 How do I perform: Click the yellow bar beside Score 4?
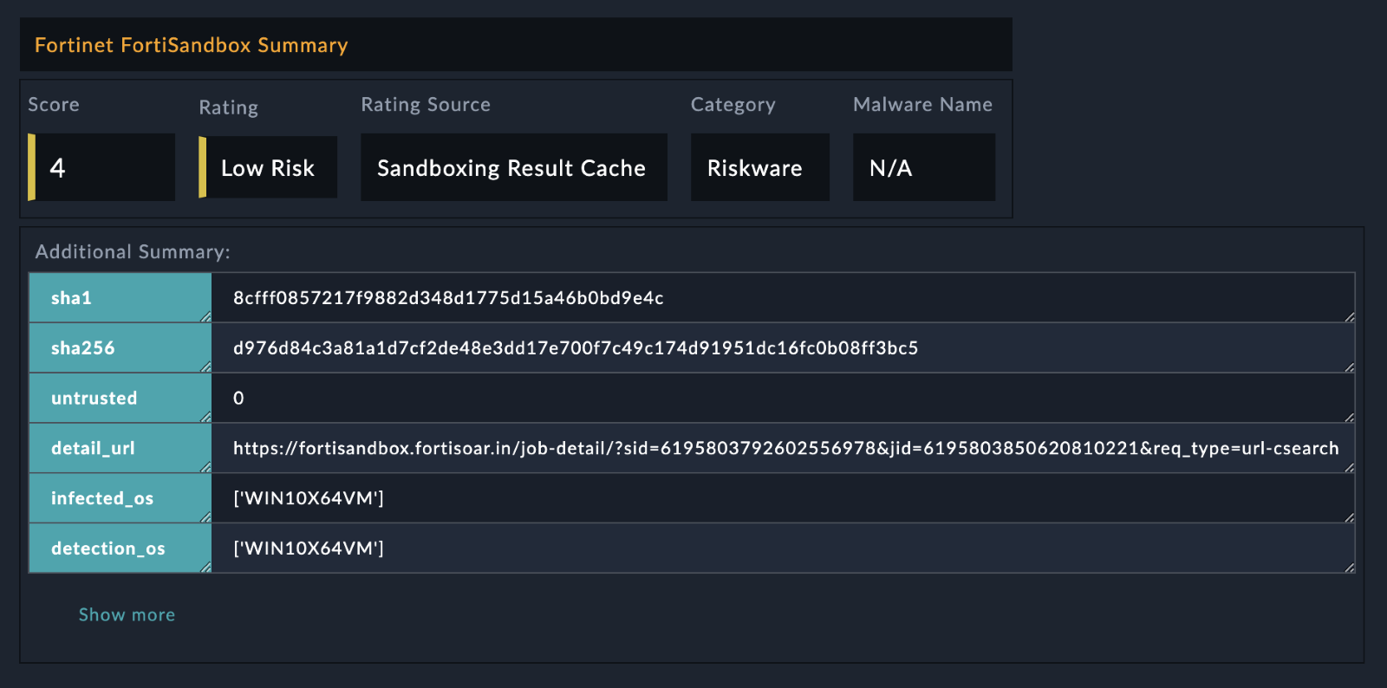click(32, 167)
